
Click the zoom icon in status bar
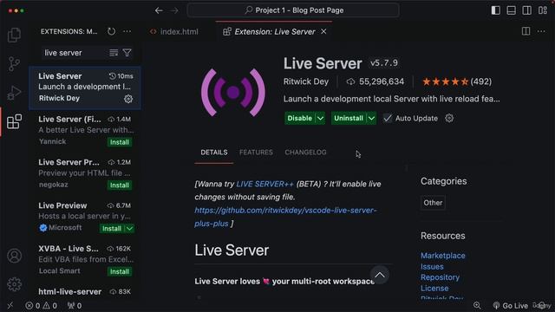(x=477, y=305)
